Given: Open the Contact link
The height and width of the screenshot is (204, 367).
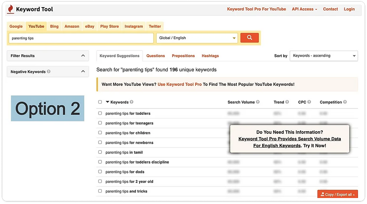Looking at the screenshot, I should tap(330, 9).
